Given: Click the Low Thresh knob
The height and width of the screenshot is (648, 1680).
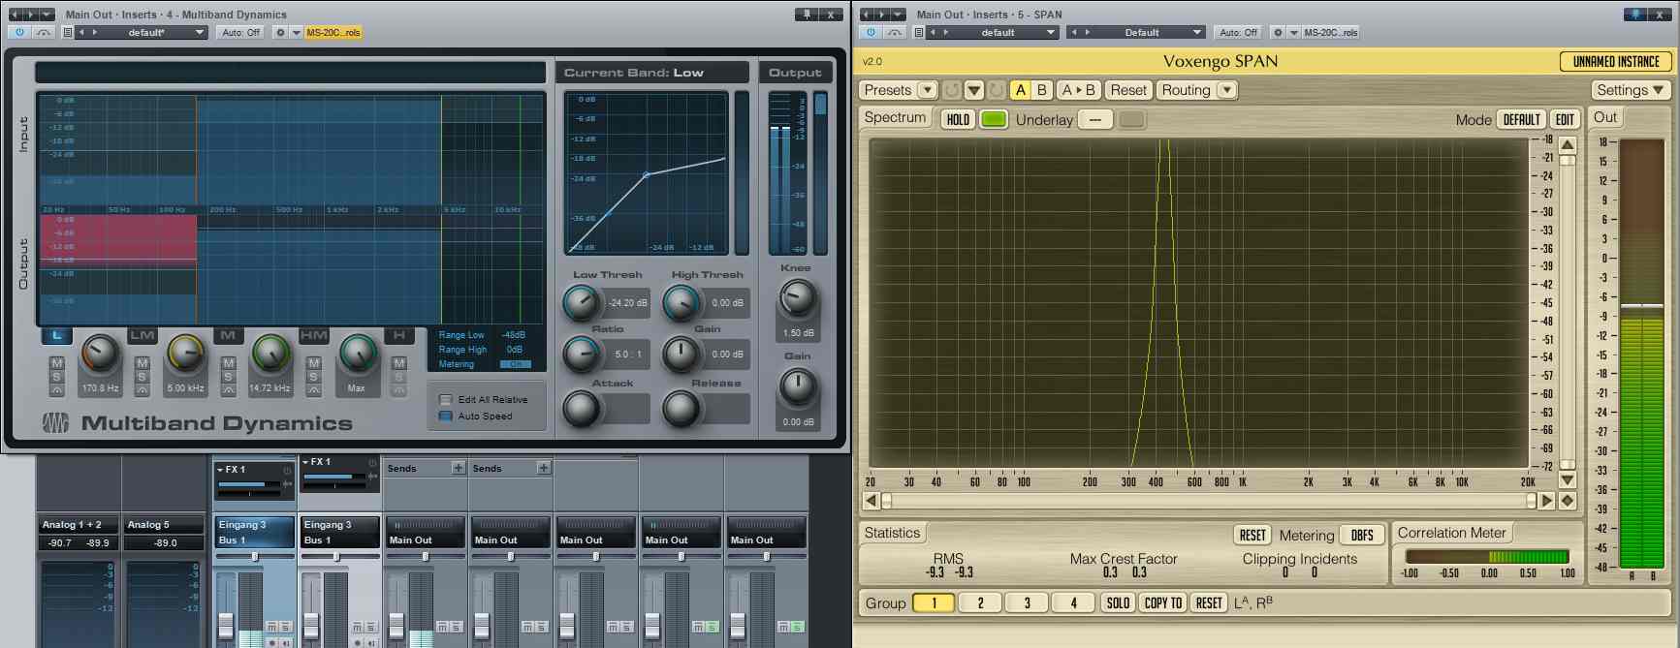Looking at the screenshot, I should (582, 303).
